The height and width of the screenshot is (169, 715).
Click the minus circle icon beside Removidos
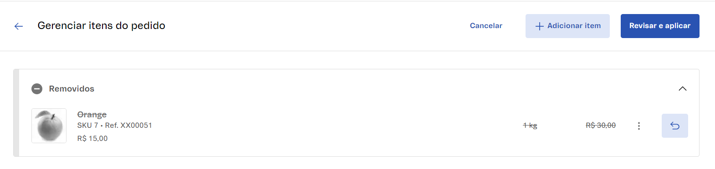pyautogui.click(x=37, y=89)
